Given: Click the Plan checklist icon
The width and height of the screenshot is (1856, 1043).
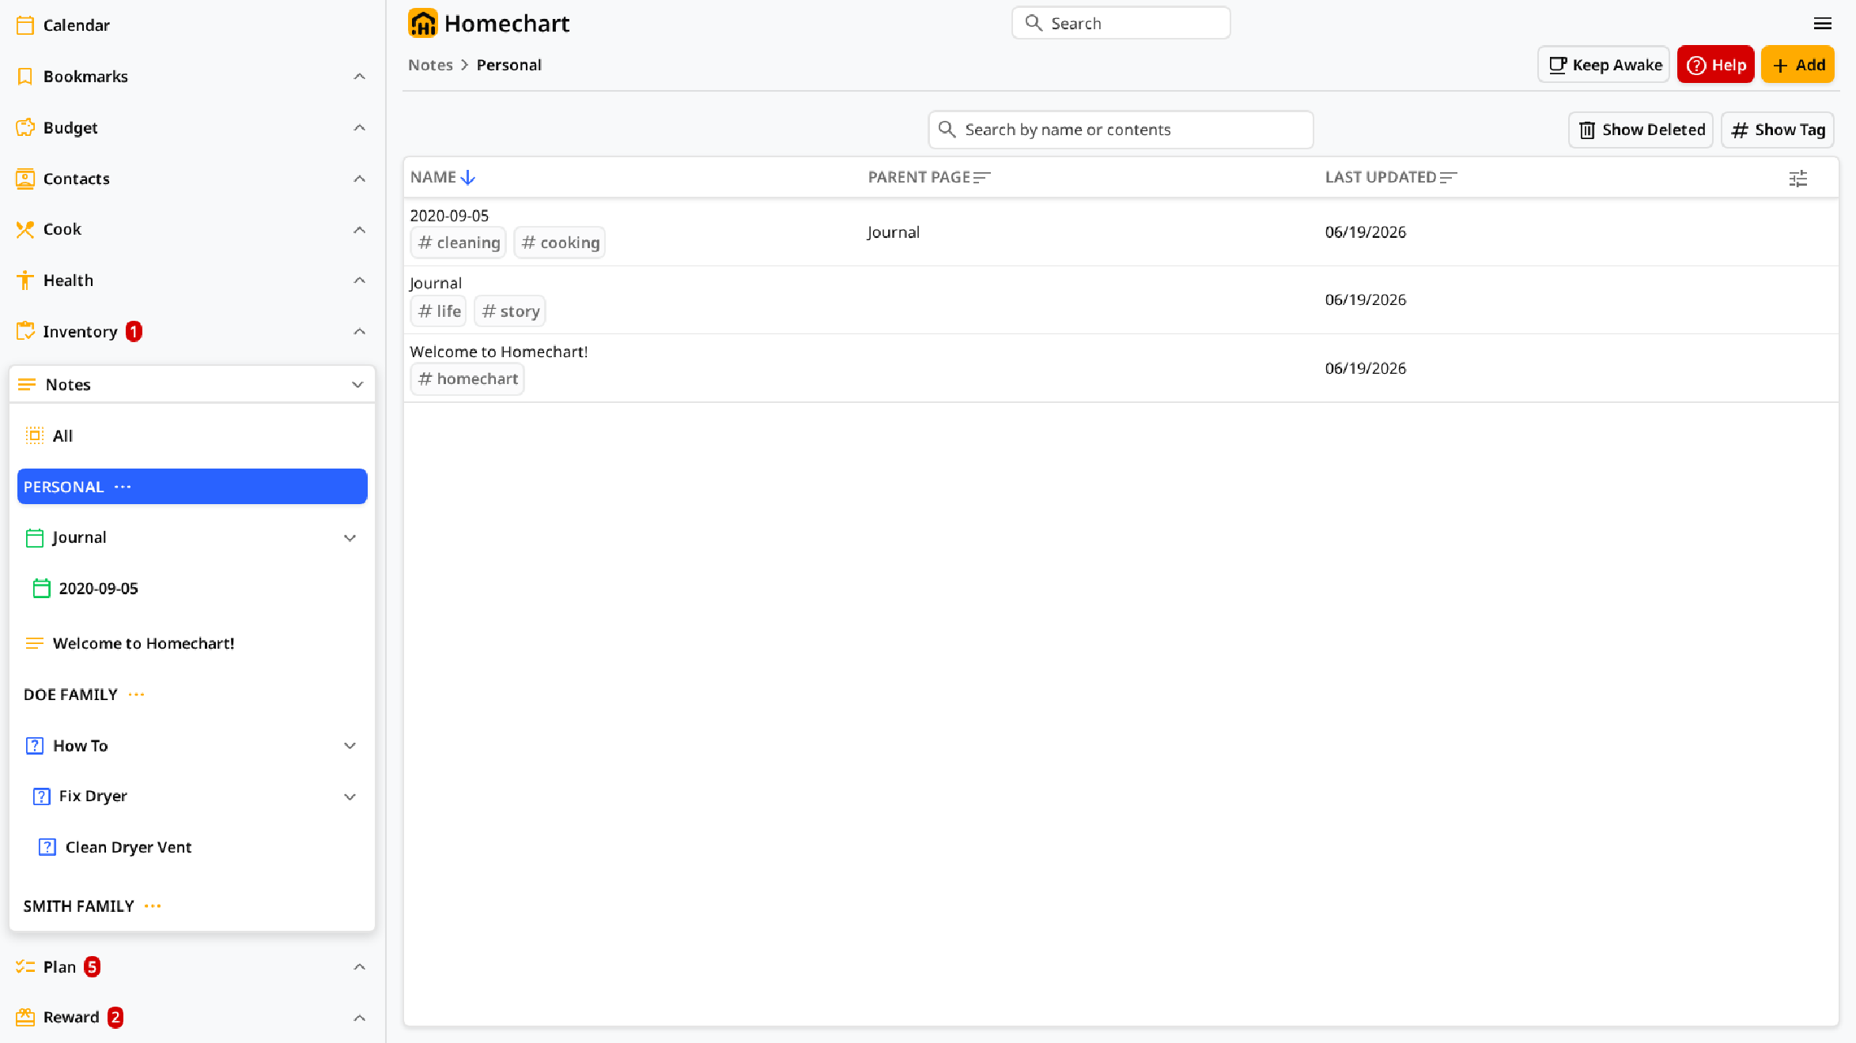Looking at the screenshot, I should (25, 966).
